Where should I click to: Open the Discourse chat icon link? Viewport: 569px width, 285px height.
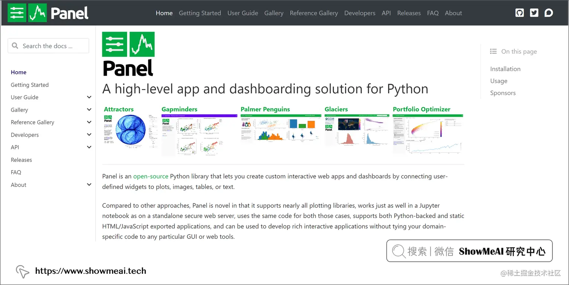click(x=549, y=13)
